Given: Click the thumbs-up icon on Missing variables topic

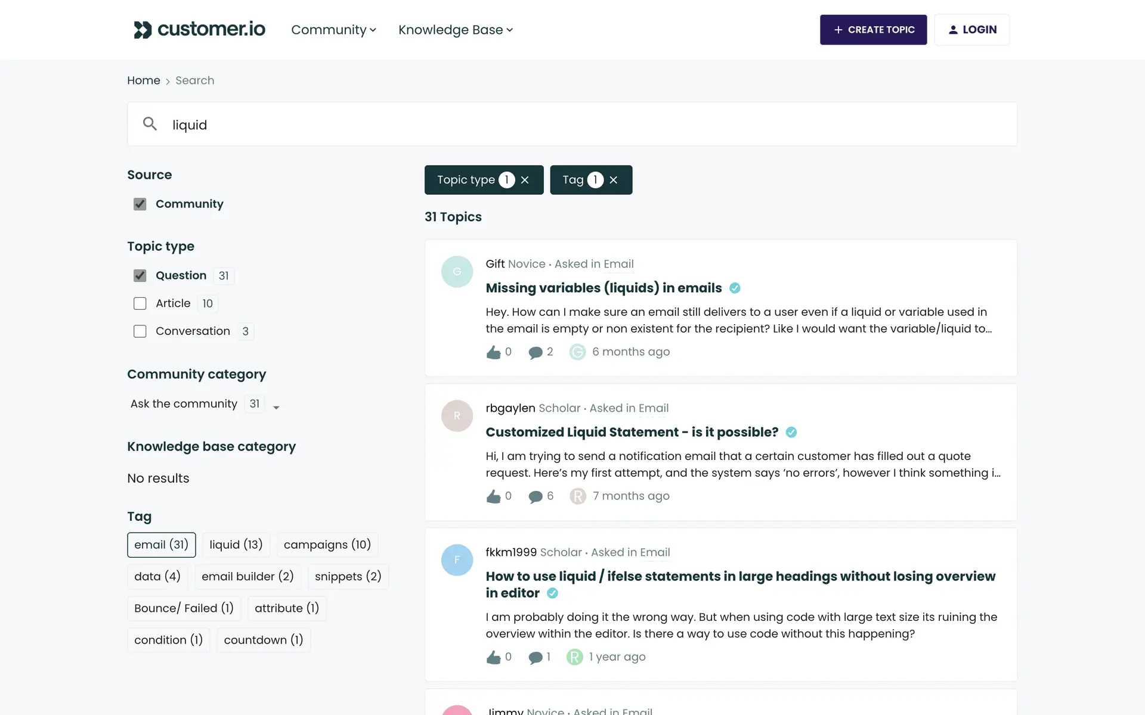Looking at the screenshot, I should click(493, 352).
